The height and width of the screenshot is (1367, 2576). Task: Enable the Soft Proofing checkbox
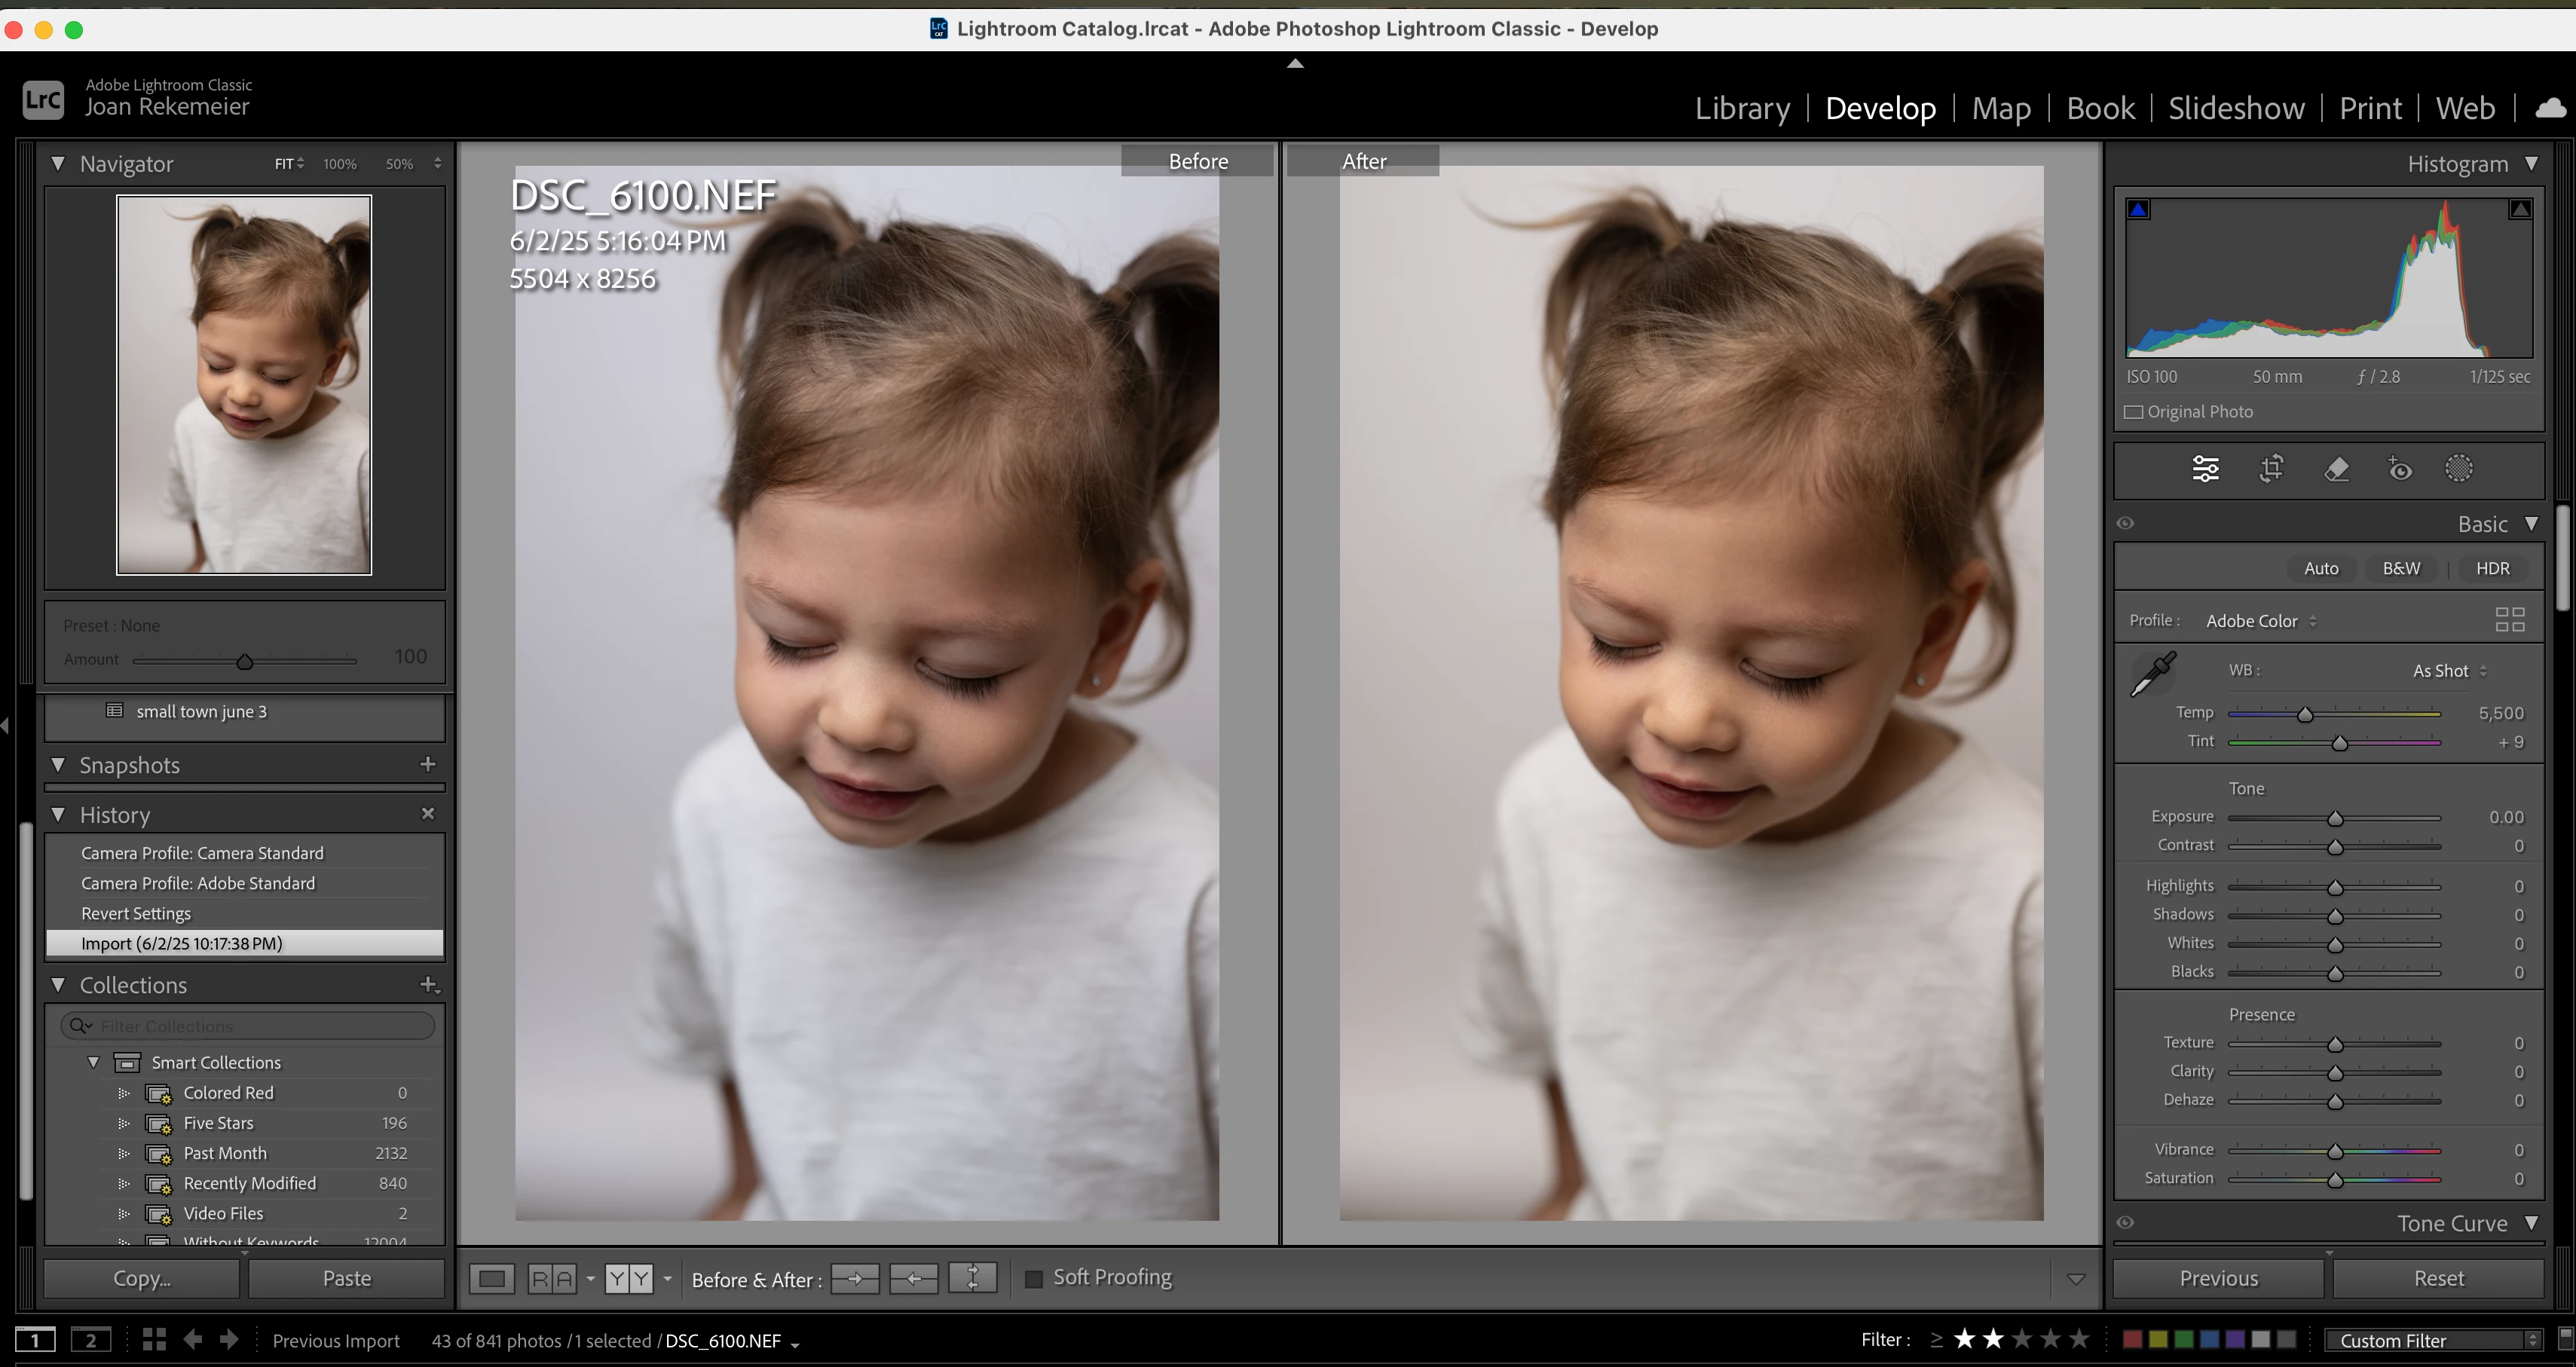point(1034,1278)
